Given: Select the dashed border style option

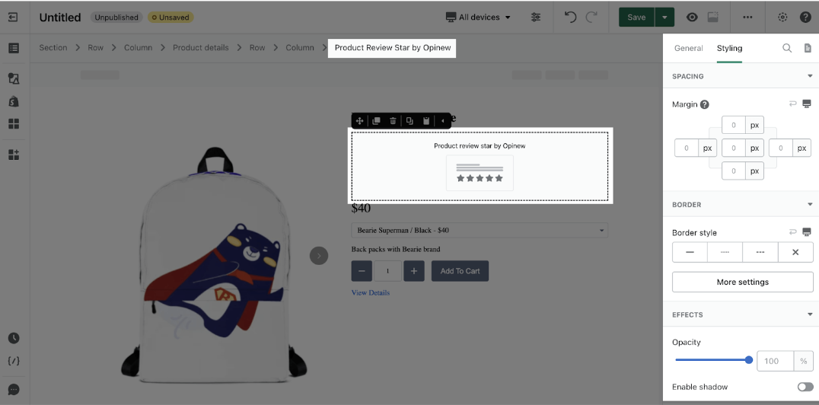Looking at the screenshot, I should point(760,252).
